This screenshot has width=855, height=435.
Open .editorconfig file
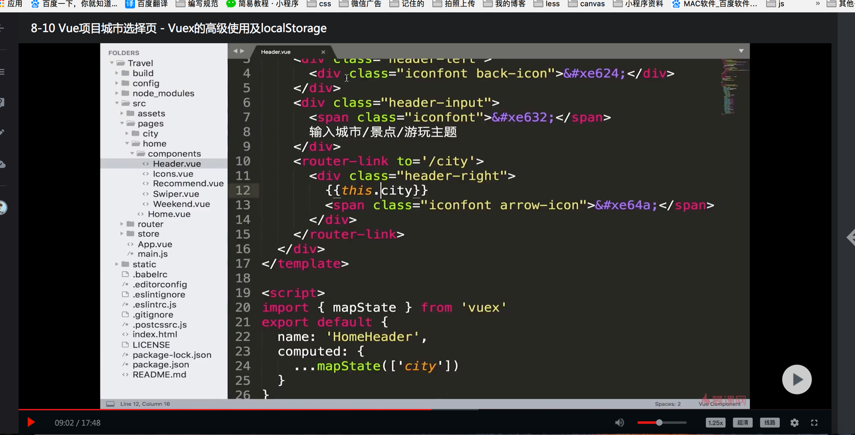pyautogui.click(x=160, y=284)
